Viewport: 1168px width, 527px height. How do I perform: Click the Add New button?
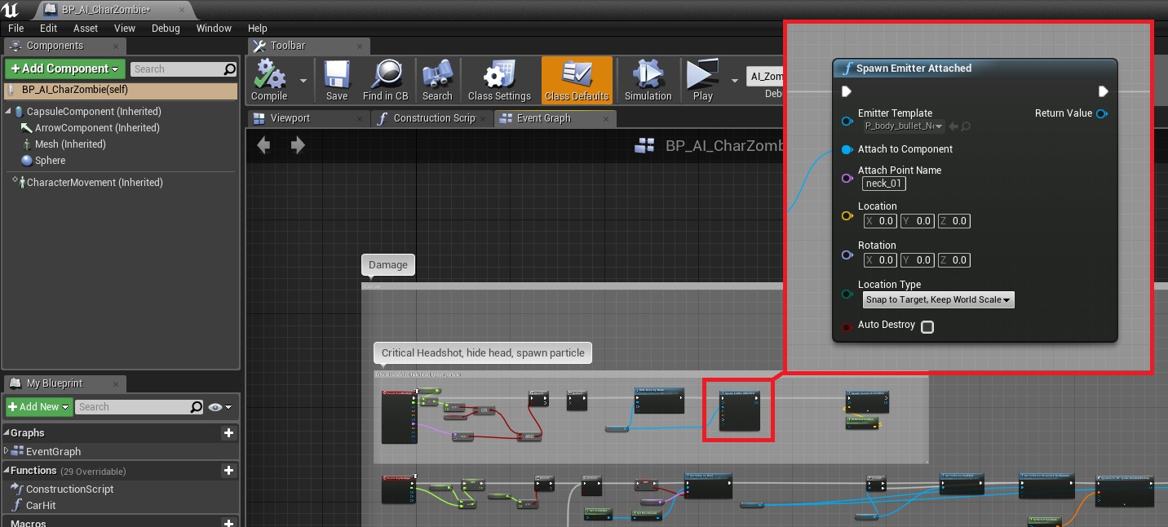[x=39, y=407]
